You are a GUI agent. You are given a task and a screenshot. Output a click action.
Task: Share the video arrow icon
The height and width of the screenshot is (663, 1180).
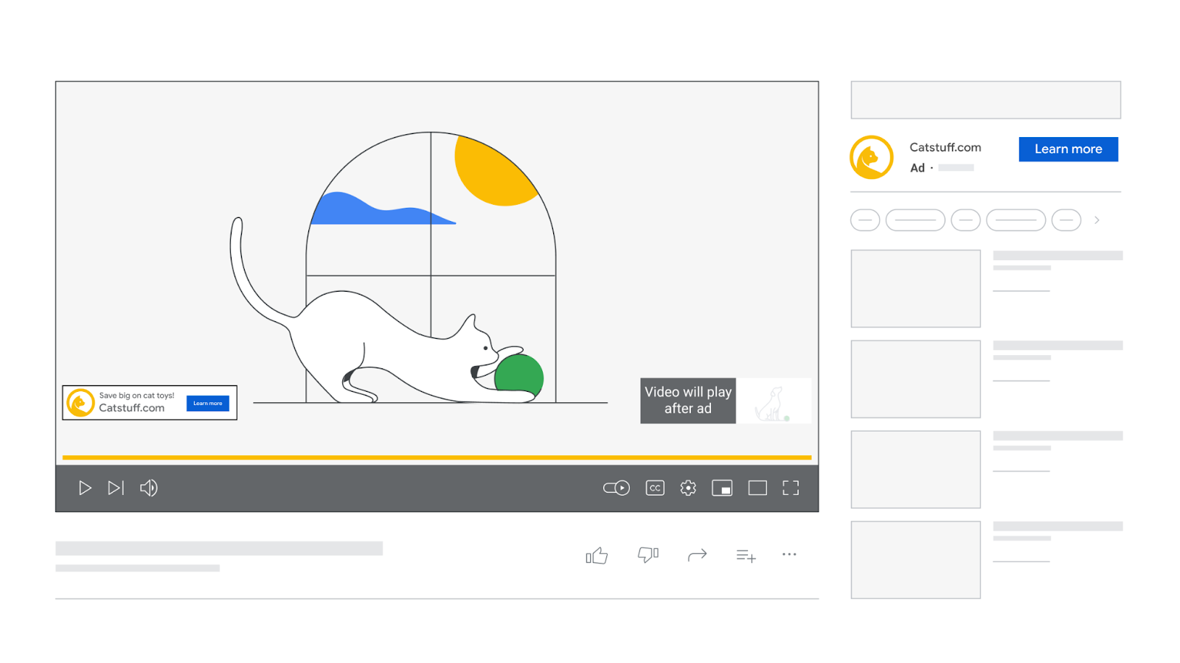coord(697,555)
